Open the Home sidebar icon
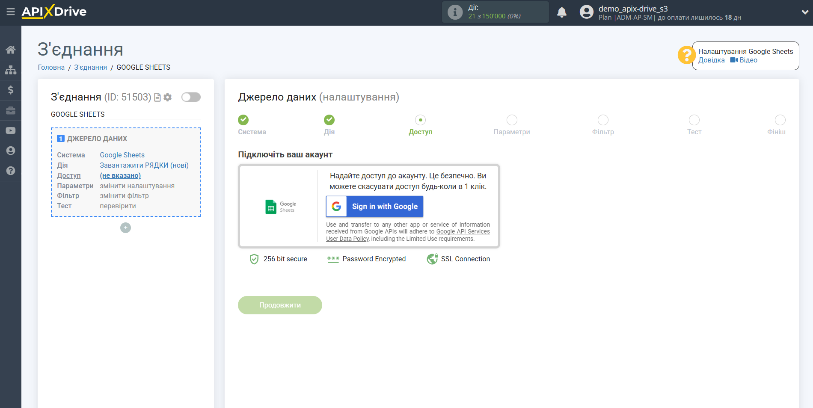The height and width of the screenshot is (408, 813). pos(11,50)
